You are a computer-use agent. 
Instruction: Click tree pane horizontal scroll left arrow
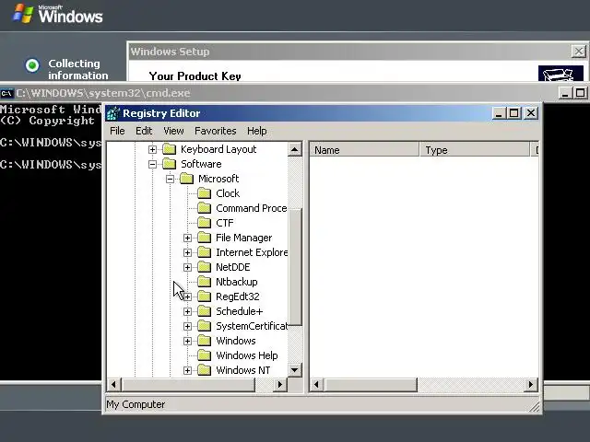113,385
